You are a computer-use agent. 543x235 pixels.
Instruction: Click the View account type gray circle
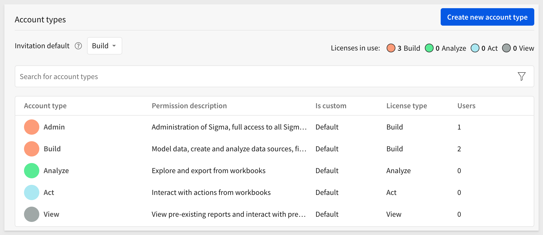tap(32, 214)
